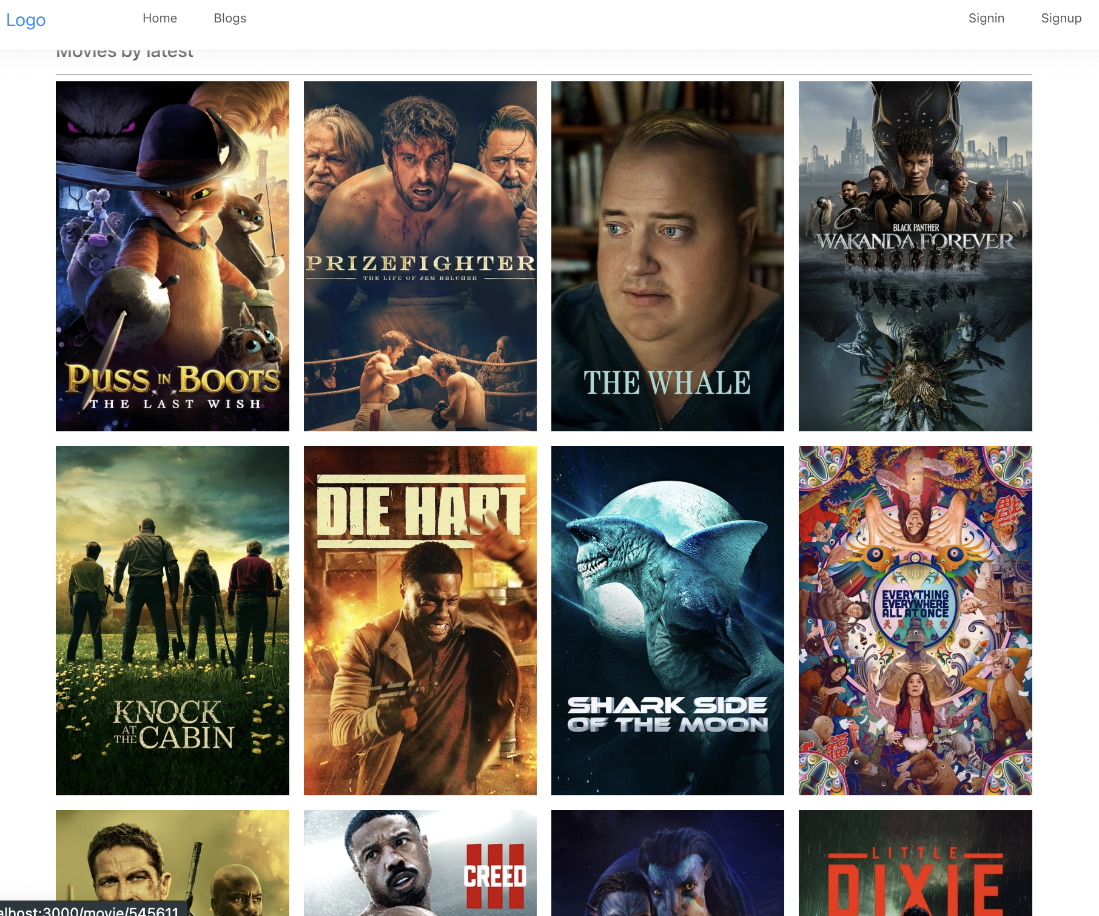Screen dimensions: 1099x916
Task: Open the Avatar poster with blue characters
Action: pyautogui.click(x=667, y=863)
